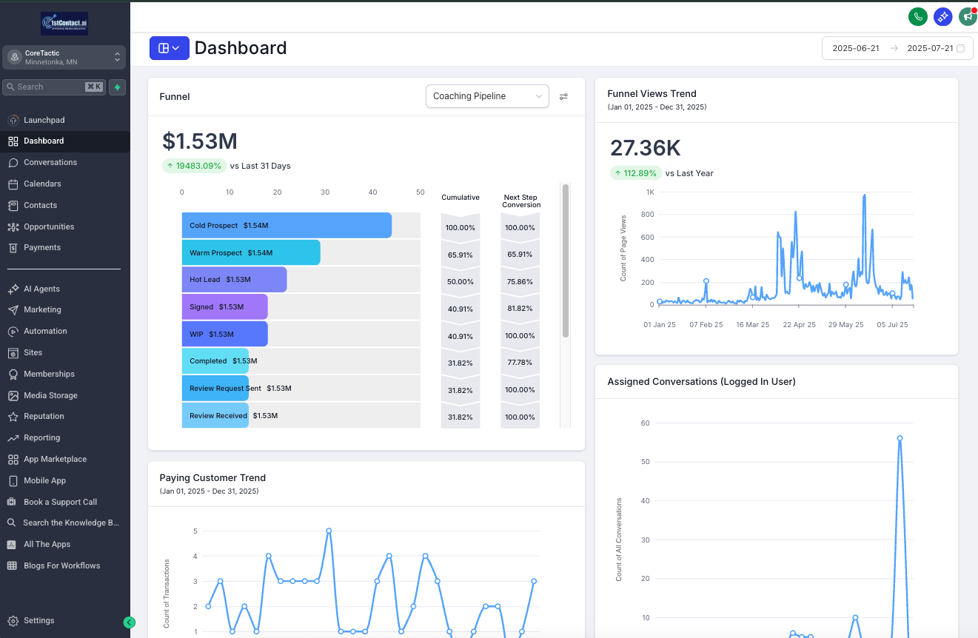The width and height of the screenshot is (978, 638).
Task: Click the WIP funnel bar
Action: tap(224, 334)
